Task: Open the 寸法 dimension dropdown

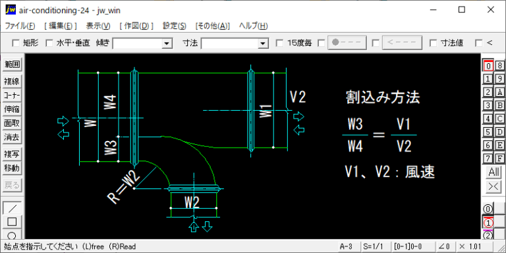Action: pos(263,43)
